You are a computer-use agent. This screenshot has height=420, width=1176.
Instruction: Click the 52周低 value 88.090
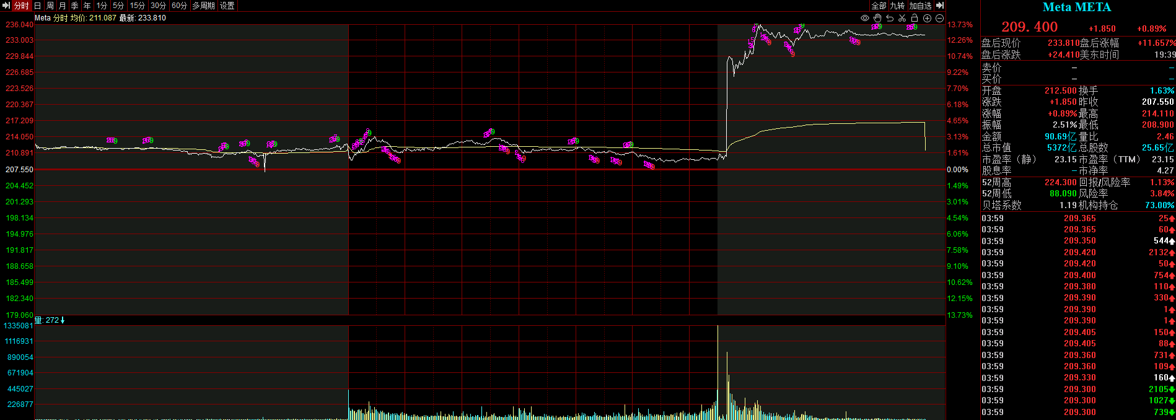pos(1063,193)
